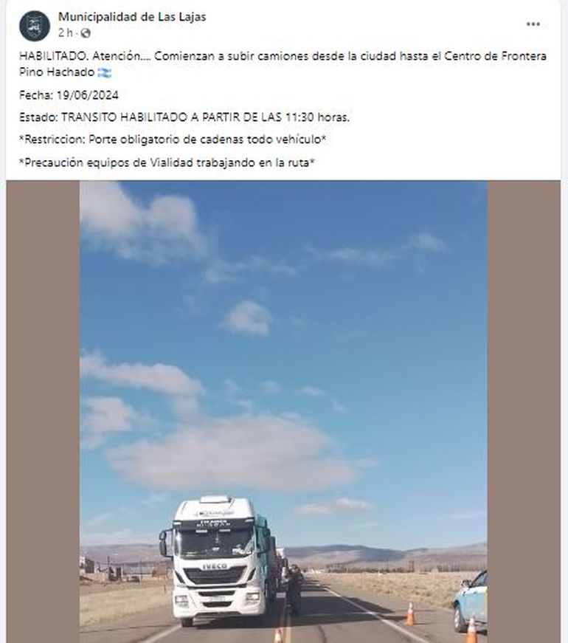Viewport: 568px width, 643px height.
Task: Click the 2 h post timestamp
Action: pos(65,33)
